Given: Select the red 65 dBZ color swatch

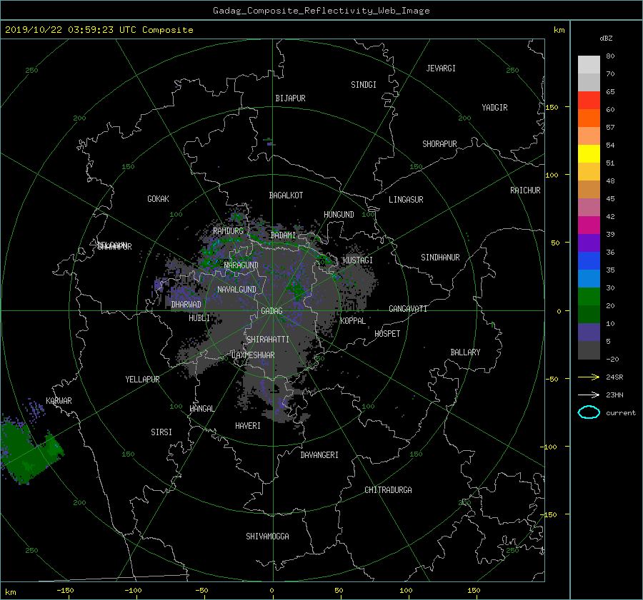Looking at the screenshot, I should [589, 101].
